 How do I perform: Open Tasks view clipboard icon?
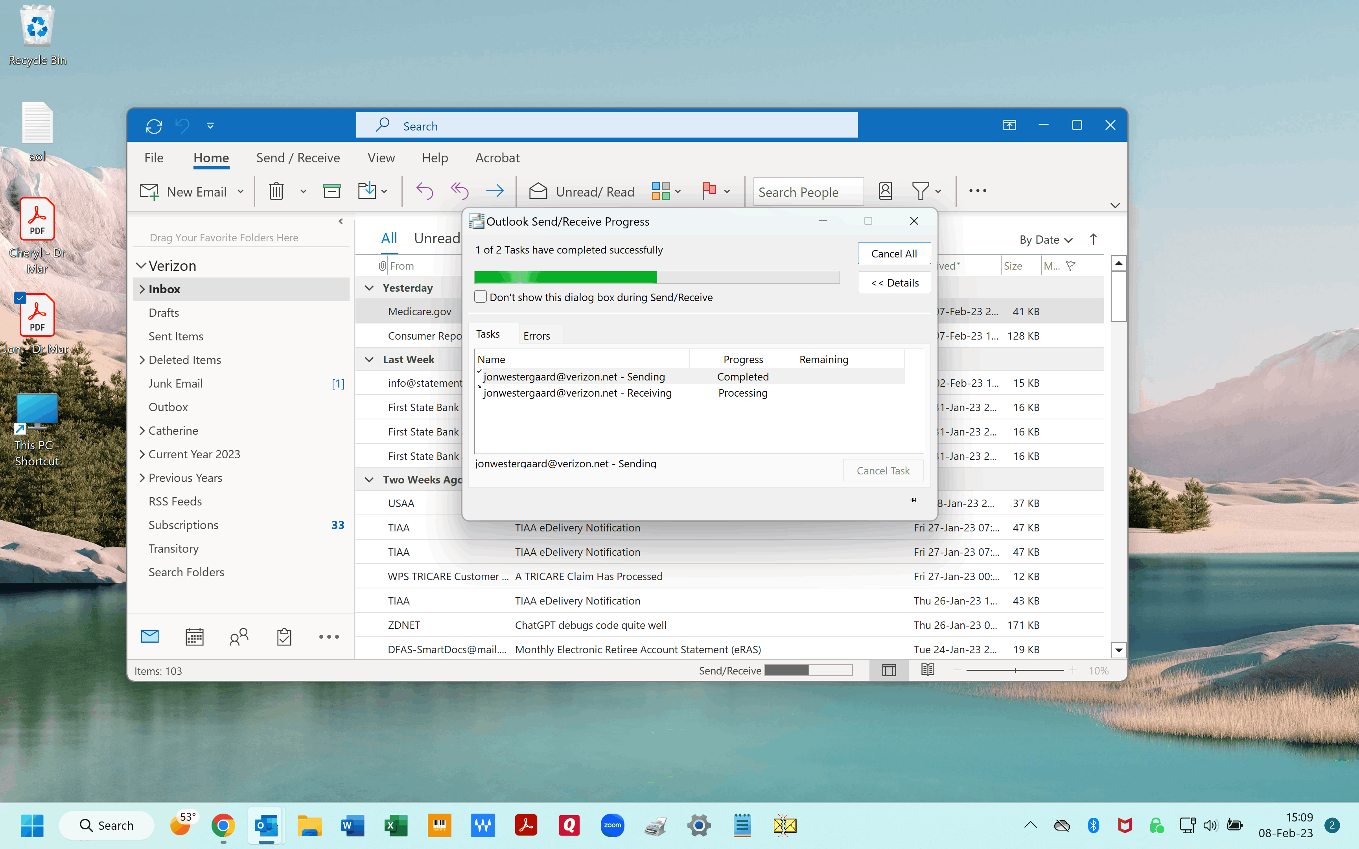(284, 637)
